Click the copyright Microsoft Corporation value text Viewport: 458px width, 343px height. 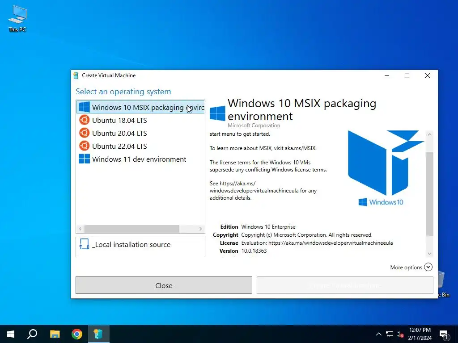[307, 235]
